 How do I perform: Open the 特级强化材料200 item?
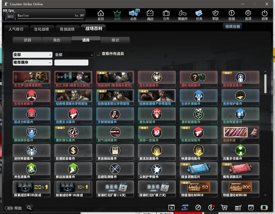pyautogui.click(x=240, y=189)
